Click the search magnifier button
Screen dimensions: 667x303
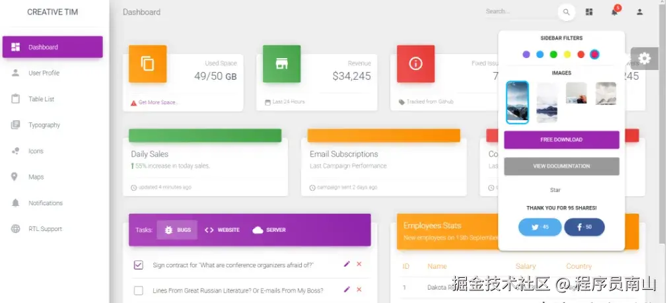566,12
